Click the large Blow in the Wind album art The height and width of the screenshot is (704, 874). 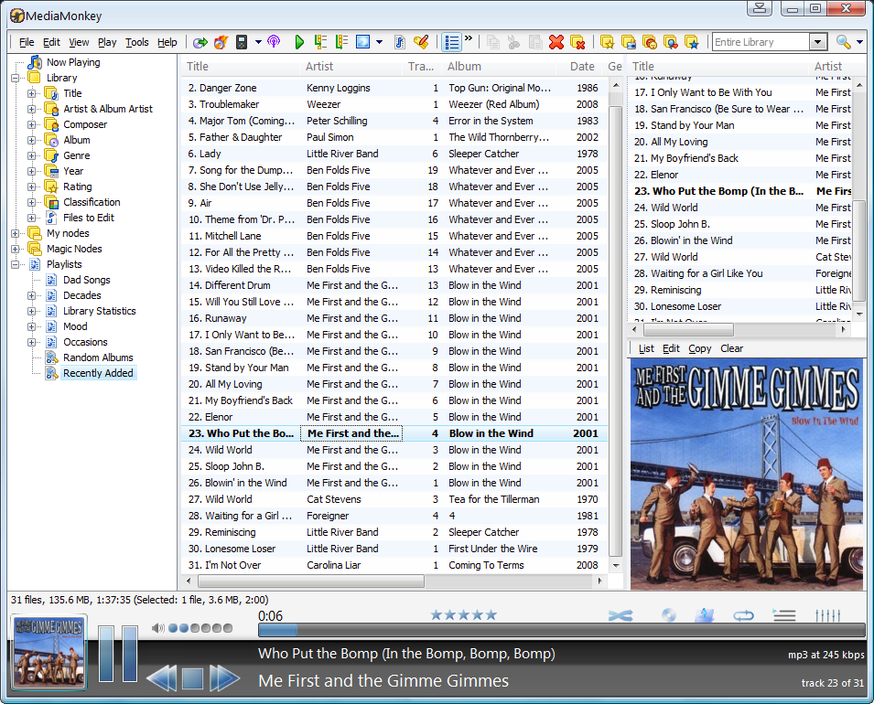pos(747,474)
